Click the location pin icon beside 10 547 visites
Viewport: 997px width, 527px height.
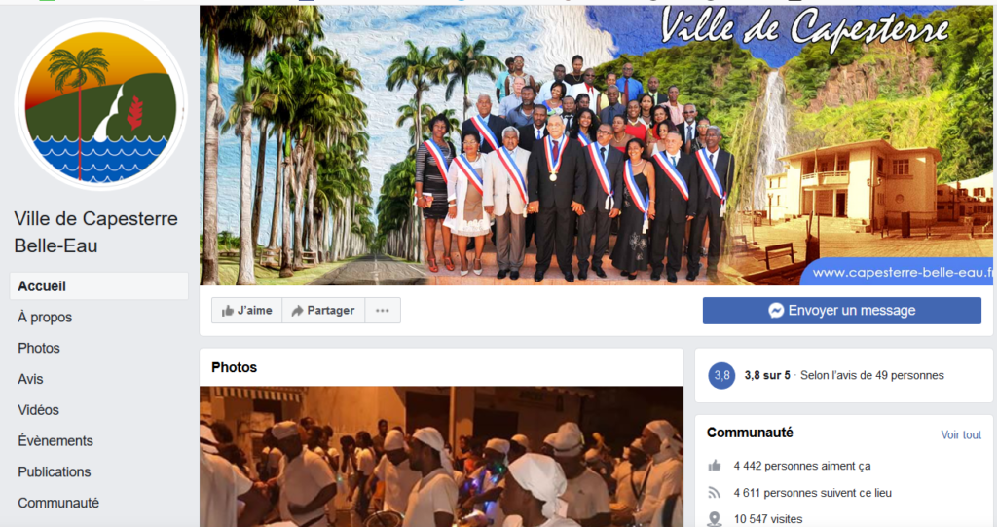[x=715, y=519]
